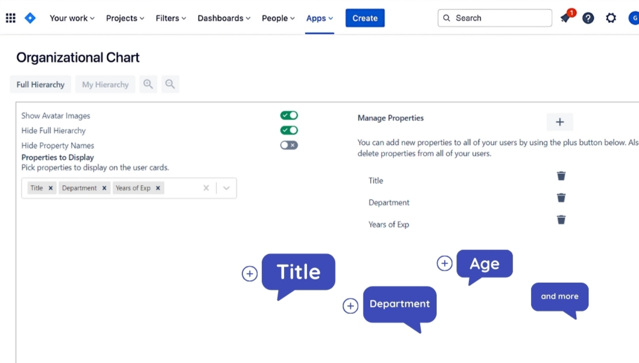The height and width of the screenshot is (363, 639).
Task: Click inside the Search field
Action: tap(495, 18)
